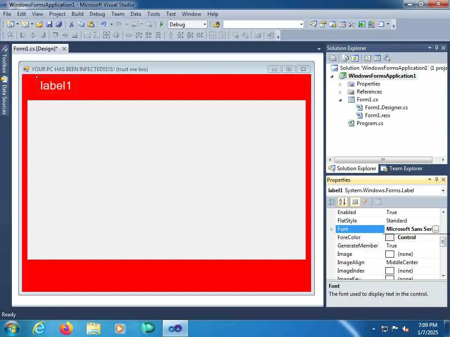Screen dimensions: 450x337
Task: Click the Make Same Width icon
Action: click(x=87, y=35)
